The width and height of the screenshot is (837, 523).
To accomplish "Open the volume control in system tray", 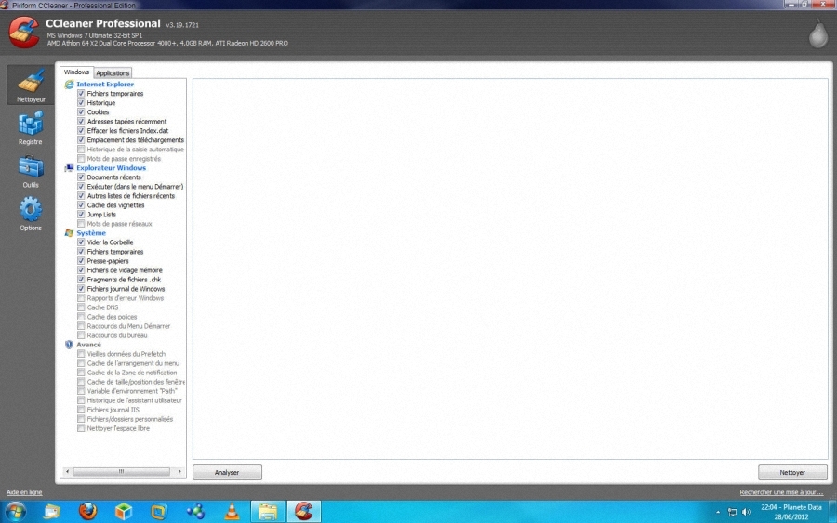I will [746, 513].
